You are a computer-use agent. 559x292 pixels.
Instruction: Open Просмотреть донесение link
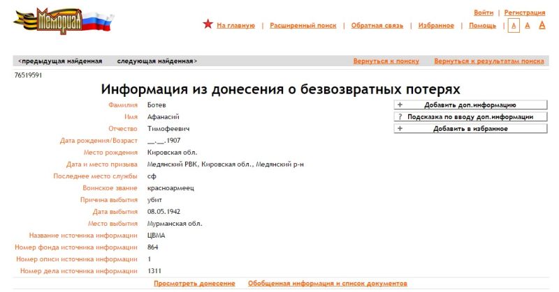point(194,284)
